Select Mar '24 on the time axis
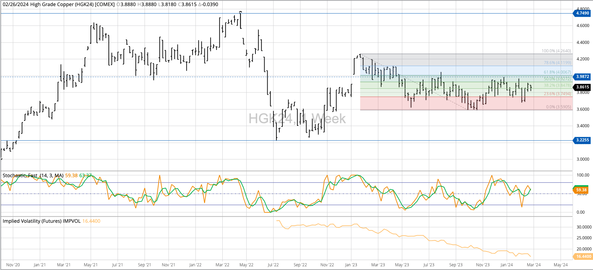This screenshot has height=270, width=593. (534, 265)
